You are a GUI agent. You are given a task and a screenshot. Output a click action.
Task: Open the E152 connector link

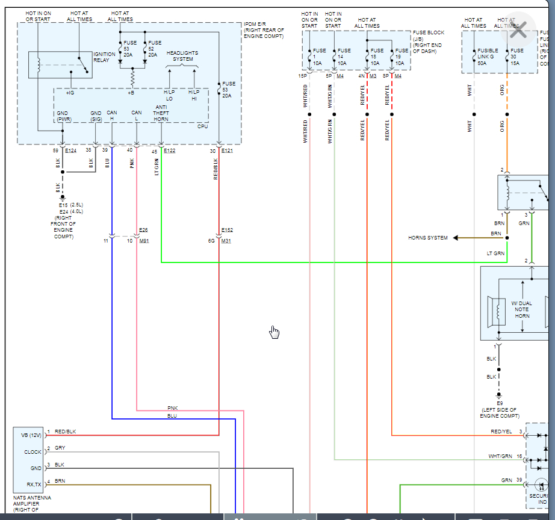pos(228,230)
